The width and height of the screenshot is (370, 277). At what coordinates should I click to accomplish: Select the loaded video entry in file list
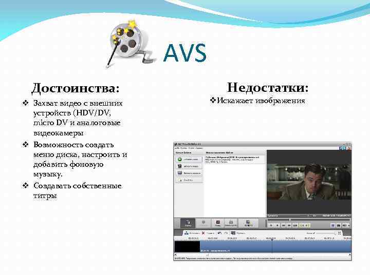[234, 160]
